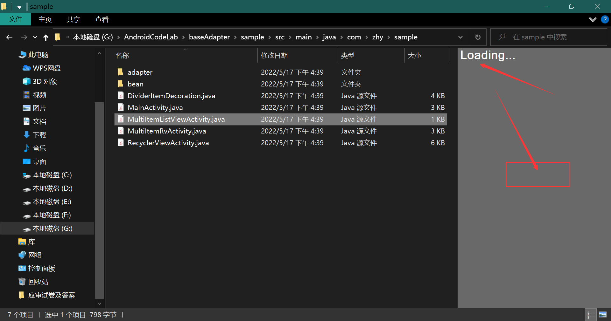This screenshot has width=611, height=321.
Task: Open the 文件 menu
Action: coord(15,19)
